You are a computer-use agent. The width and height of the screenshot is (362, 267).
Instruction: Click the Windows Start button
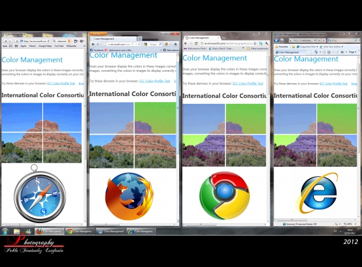(x=5, y=231)
